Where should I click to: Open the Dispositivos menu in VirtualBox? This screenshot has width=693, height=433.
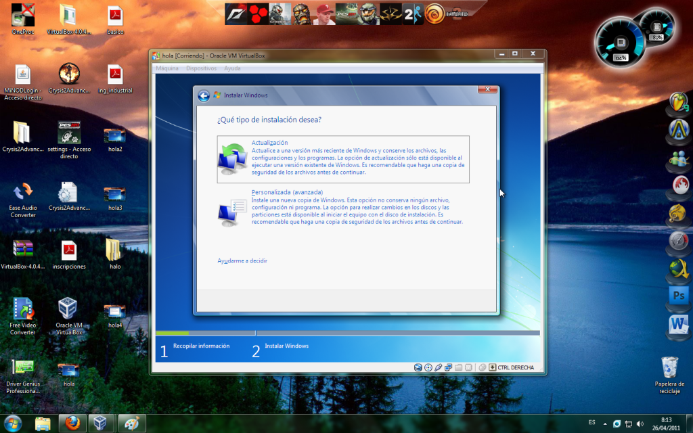201,68
